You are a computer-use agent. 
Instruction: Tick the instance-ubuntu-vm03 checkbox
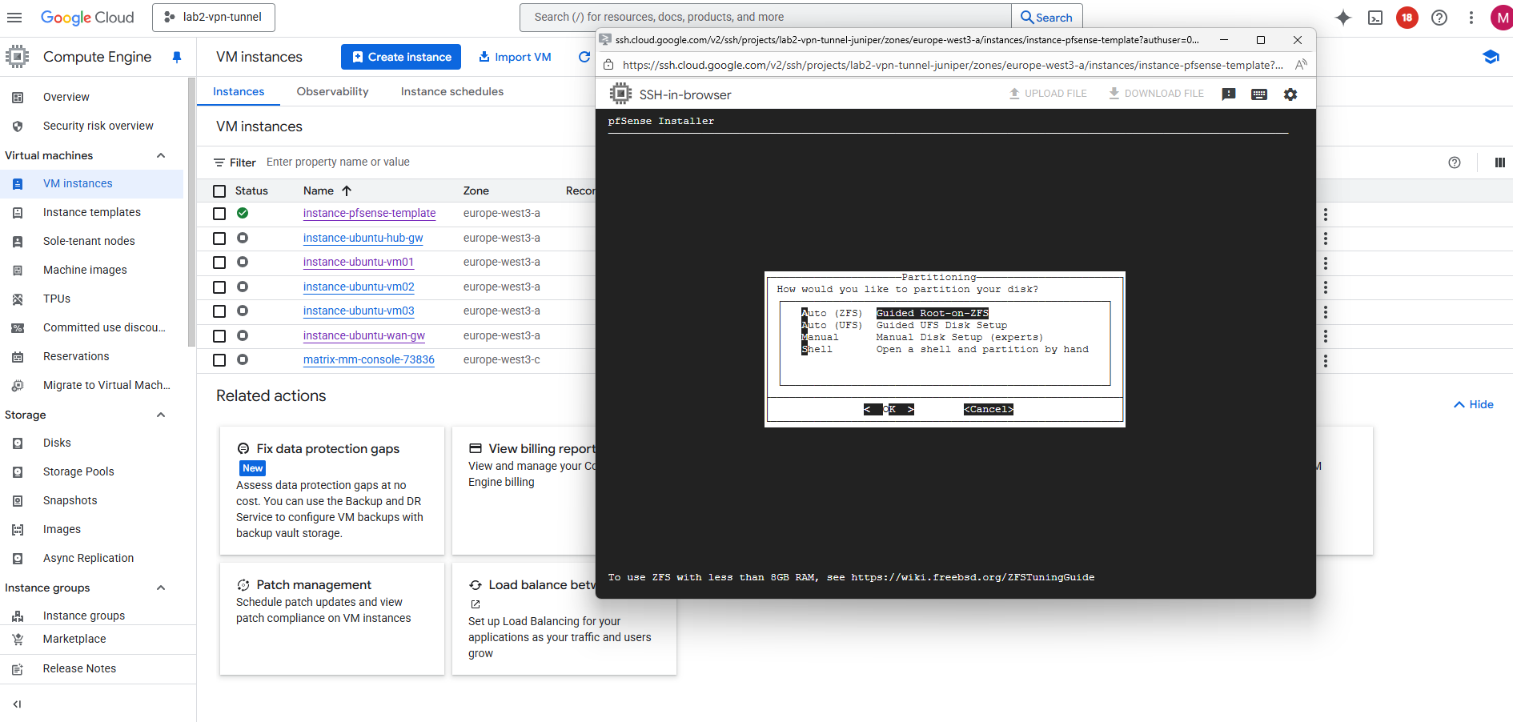(219, 311)
